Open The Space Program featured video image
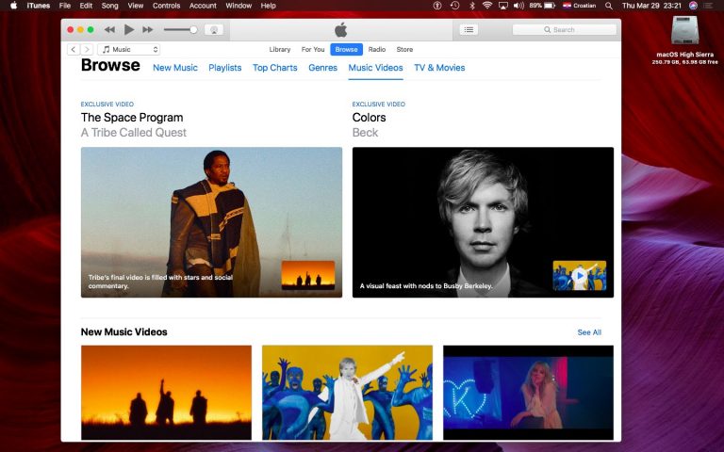 (211, 222)
